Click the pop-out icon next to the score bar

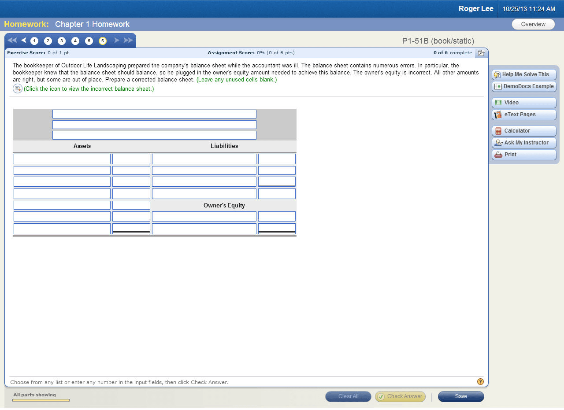tap(481, 52)
